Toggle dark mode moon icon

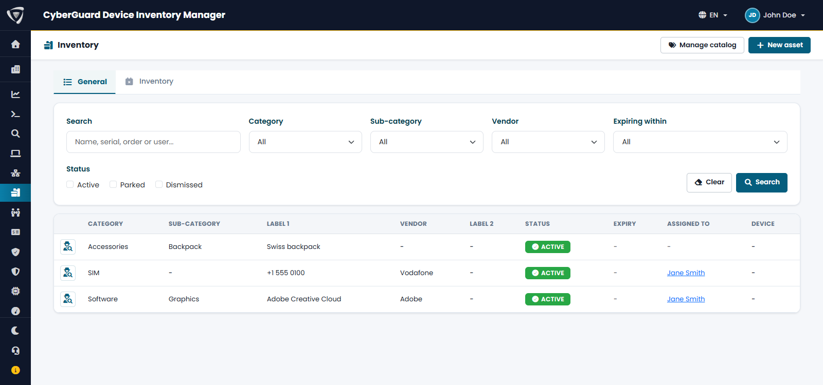[x=15, y=331]
